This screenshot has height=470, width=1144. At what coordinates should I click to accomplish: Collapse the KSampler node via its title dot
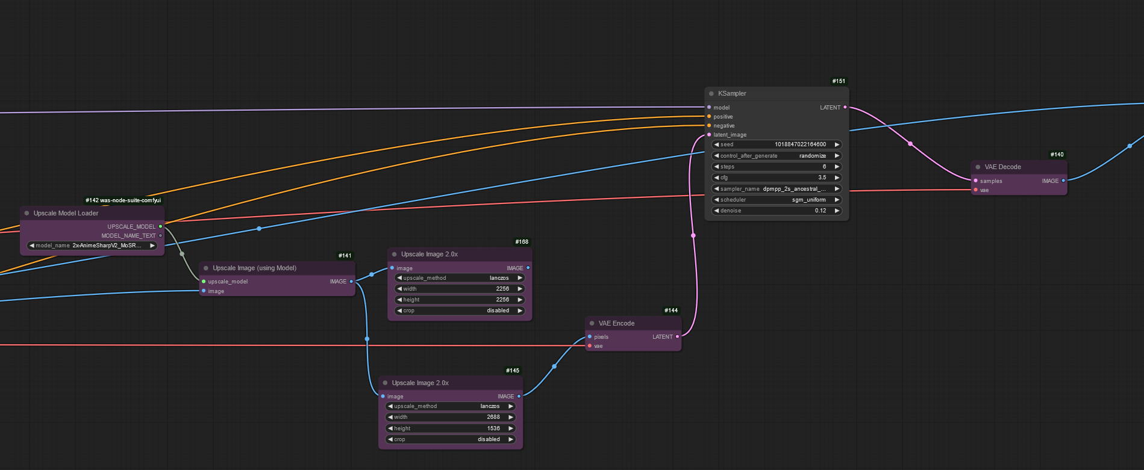pyautogui.click(x=711, y=93)
